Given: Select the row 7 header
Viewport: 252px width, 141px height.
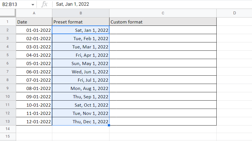Looking at the screenshot, I should 8,71.
